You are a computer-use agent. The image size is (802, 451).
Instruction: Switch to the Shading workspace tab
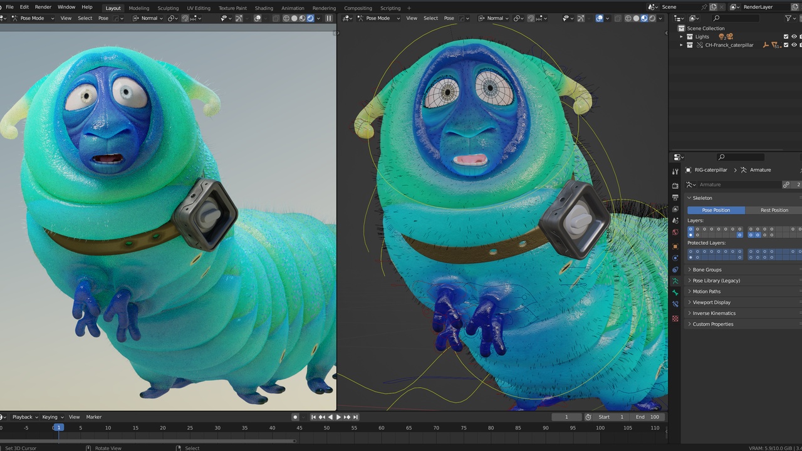click(x=264, y=8)
